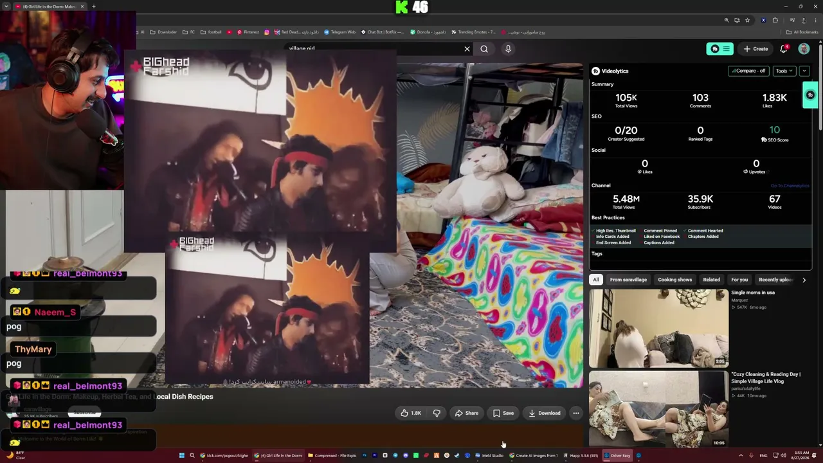This screenshot has height=463, width=823.
Task: Switch to Compressed File Explorer taskbar window
Action: [x=332, y=455]
